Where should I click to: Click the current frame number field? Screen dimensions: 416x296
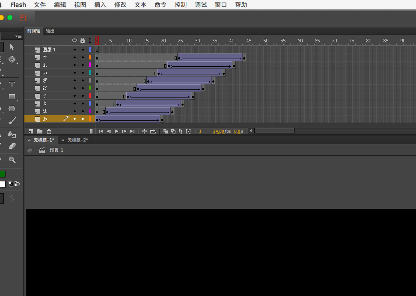click(200, 131)
